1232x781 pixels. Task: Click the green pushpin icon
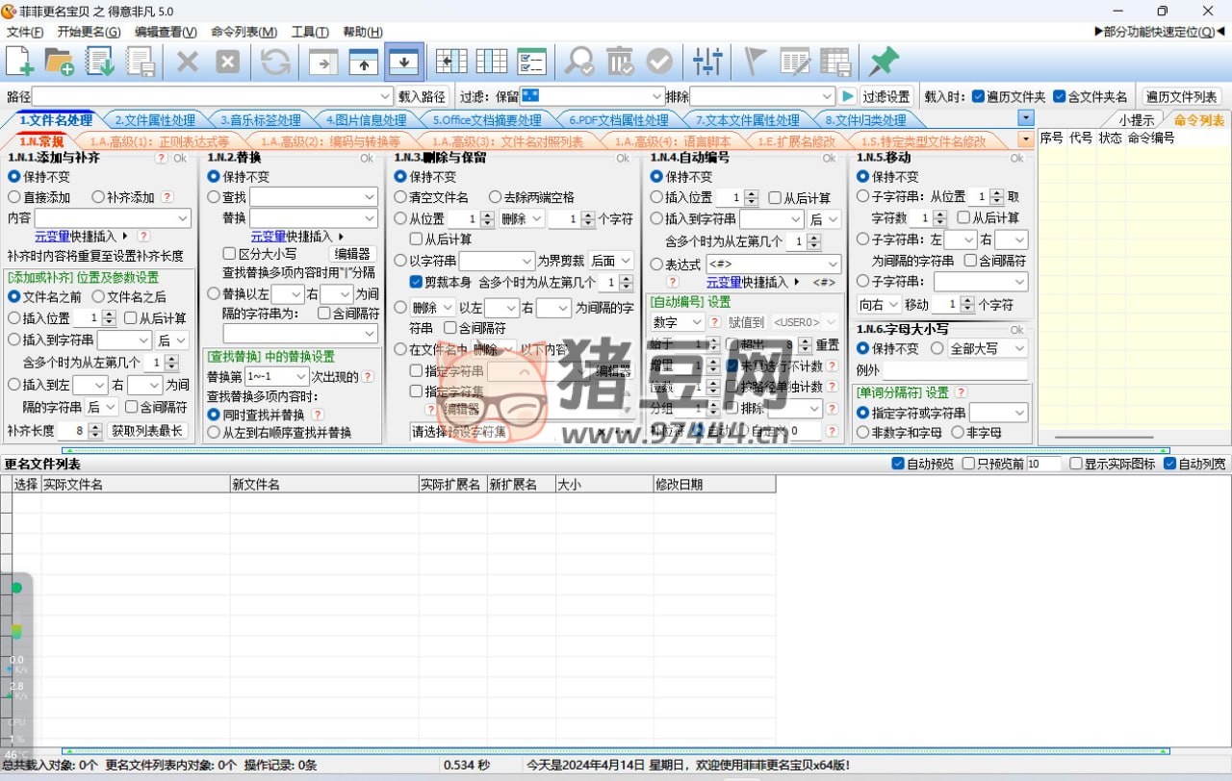click(883, 62)
